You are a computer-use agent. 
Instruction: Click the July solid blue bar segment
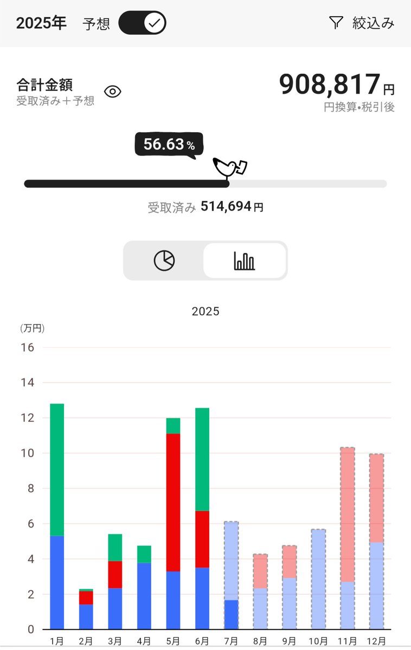coord(231,614)
